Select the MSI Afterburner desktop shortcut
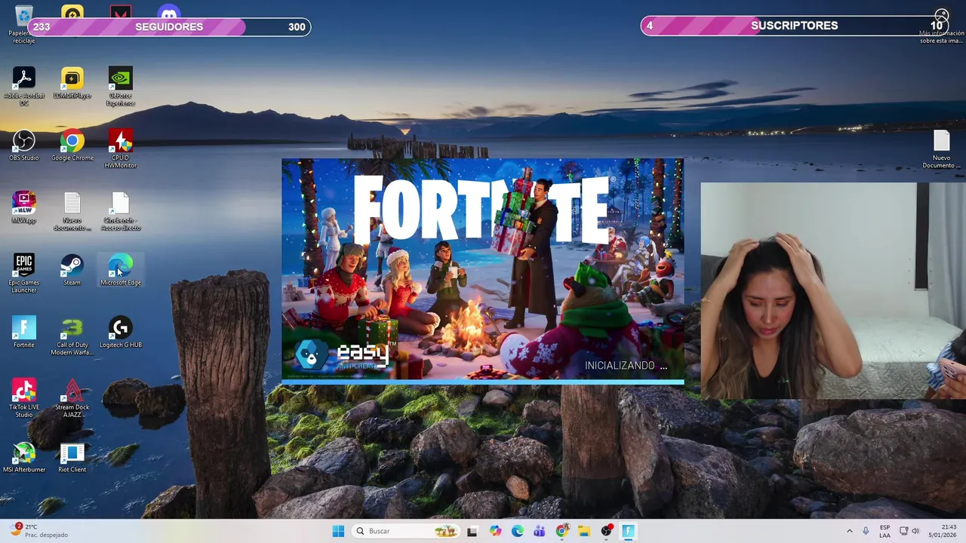The height and width of the screenshot is (543, 966). 23,457
